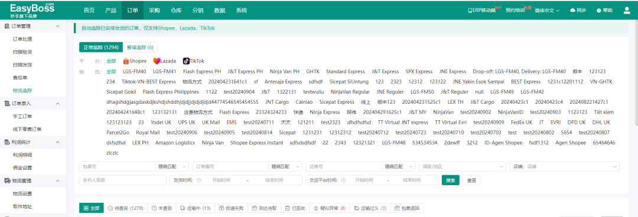Click the ERP mobile phone icon
This screenshot has width=638, height=217.
470,11
